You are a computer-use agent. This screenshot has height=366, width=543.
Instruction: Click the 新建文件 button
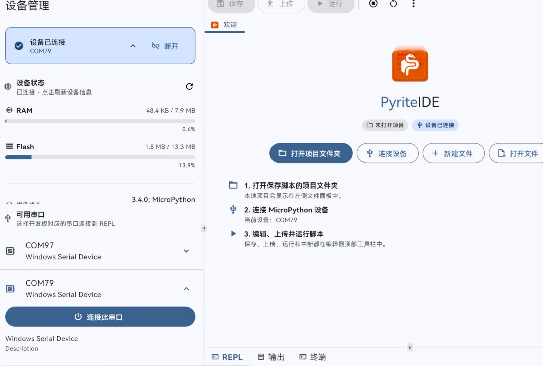point(454,153)
